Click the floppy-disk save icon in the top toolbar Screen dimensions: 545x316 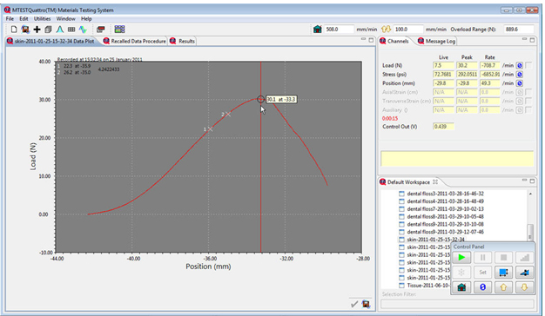(25, 30)
